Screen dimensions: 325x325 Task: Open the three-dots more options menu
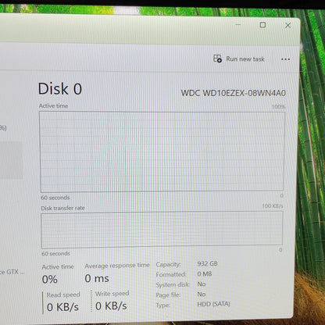point(285,59)
